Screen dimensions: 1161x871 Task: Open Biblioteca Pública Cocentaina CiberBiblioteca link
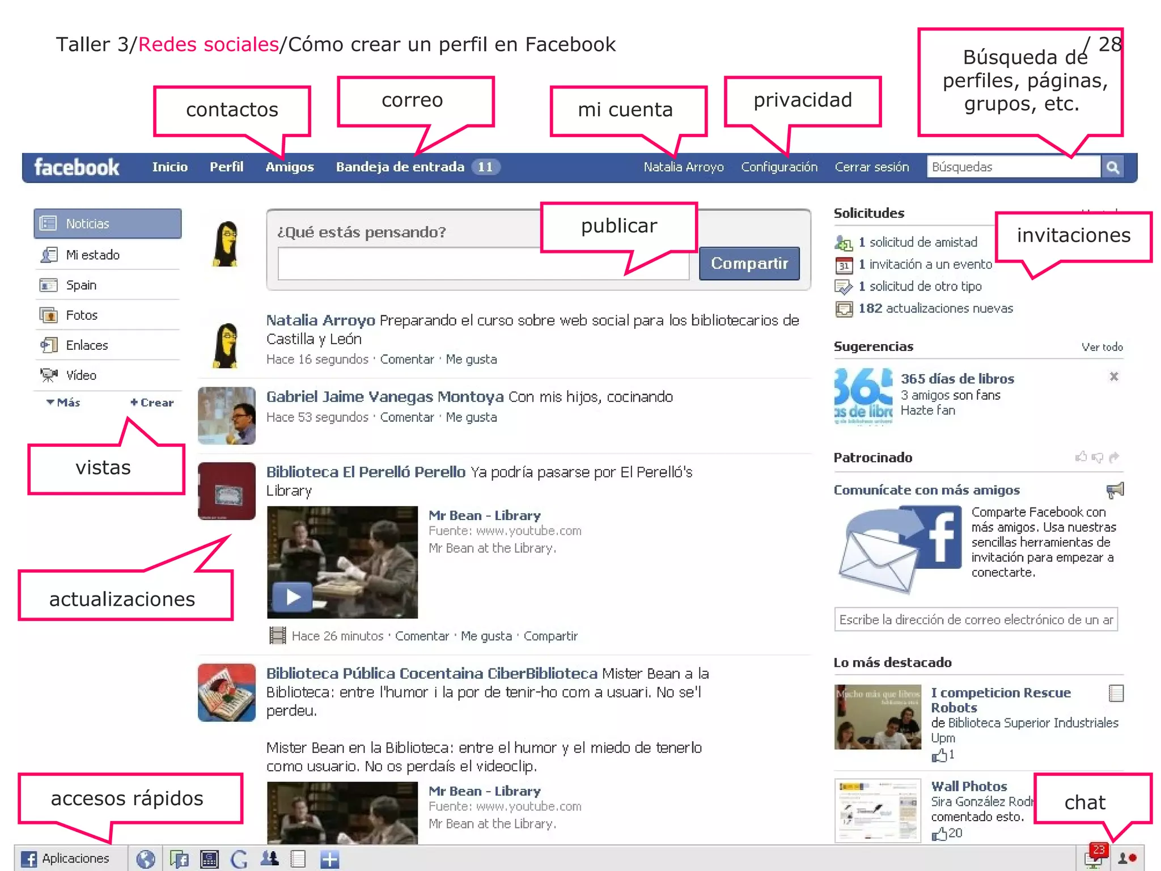(432, 673)
